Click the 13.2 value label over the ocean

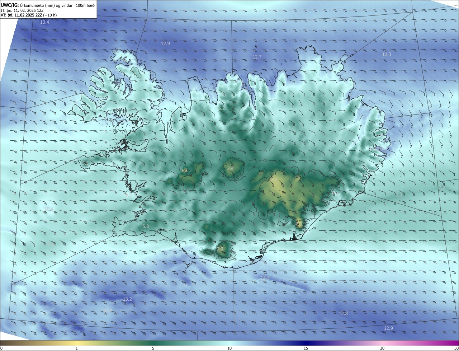(x=127, y=299)
